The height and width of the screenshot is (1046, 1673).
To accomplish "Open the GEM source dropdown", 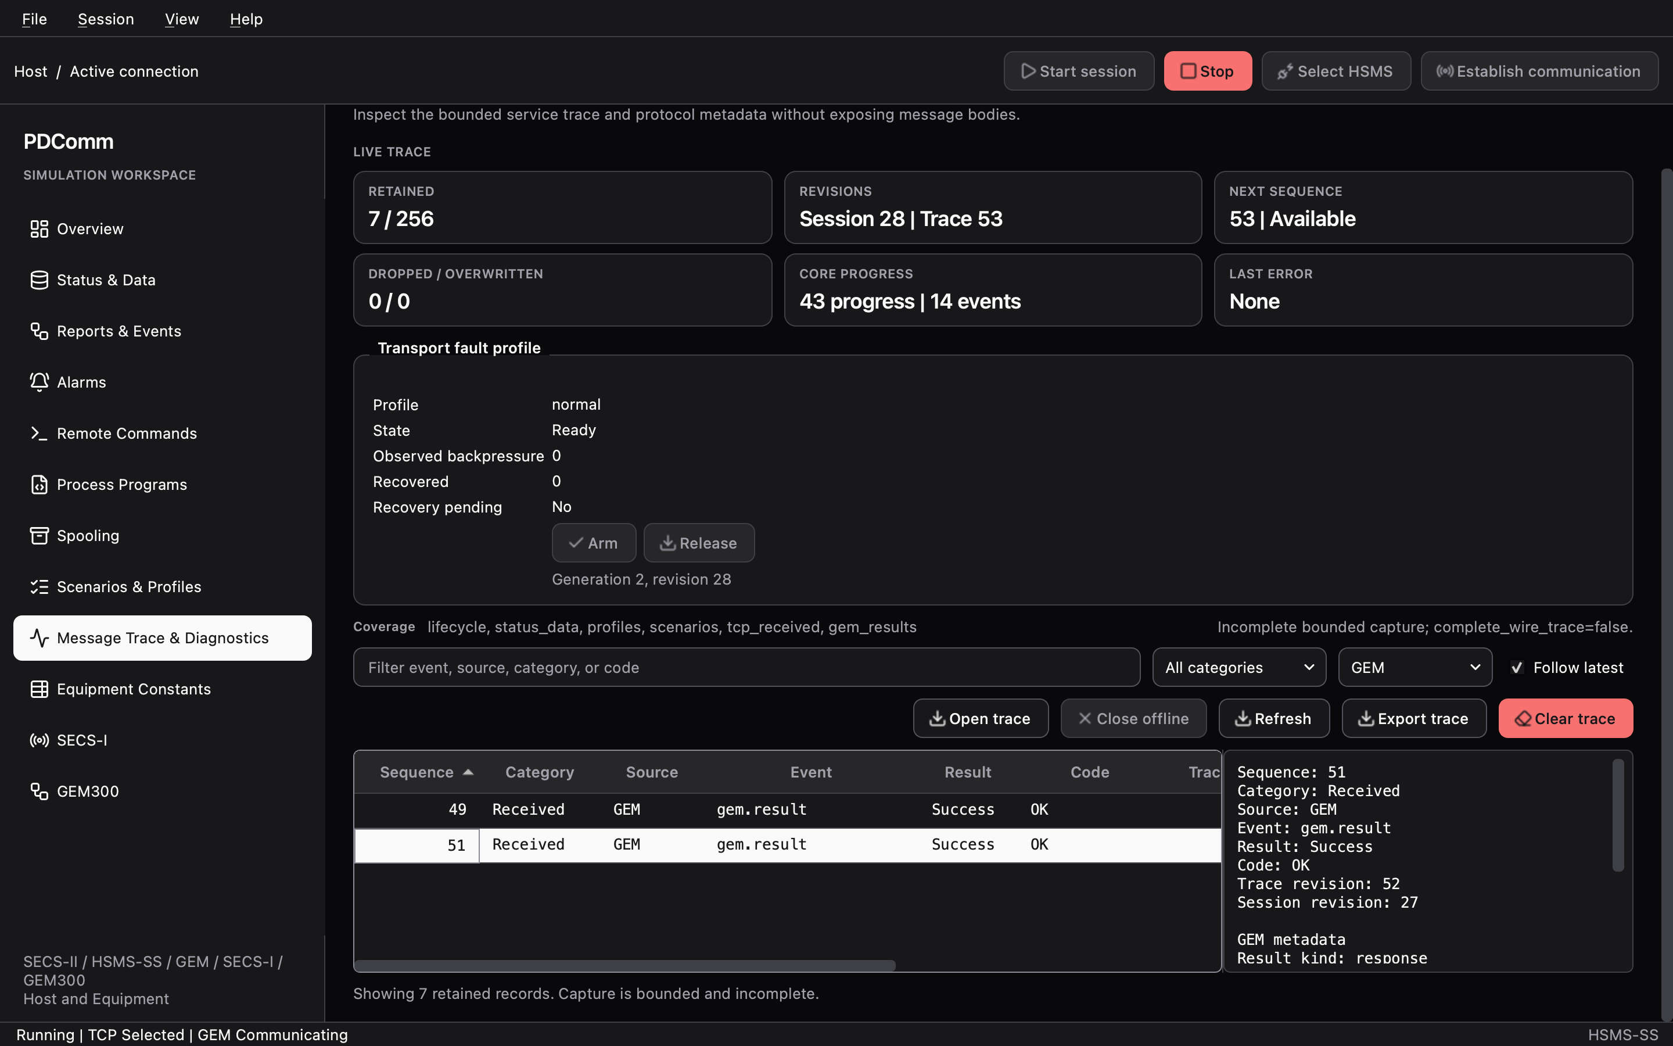I will [x=1415, y=668].
